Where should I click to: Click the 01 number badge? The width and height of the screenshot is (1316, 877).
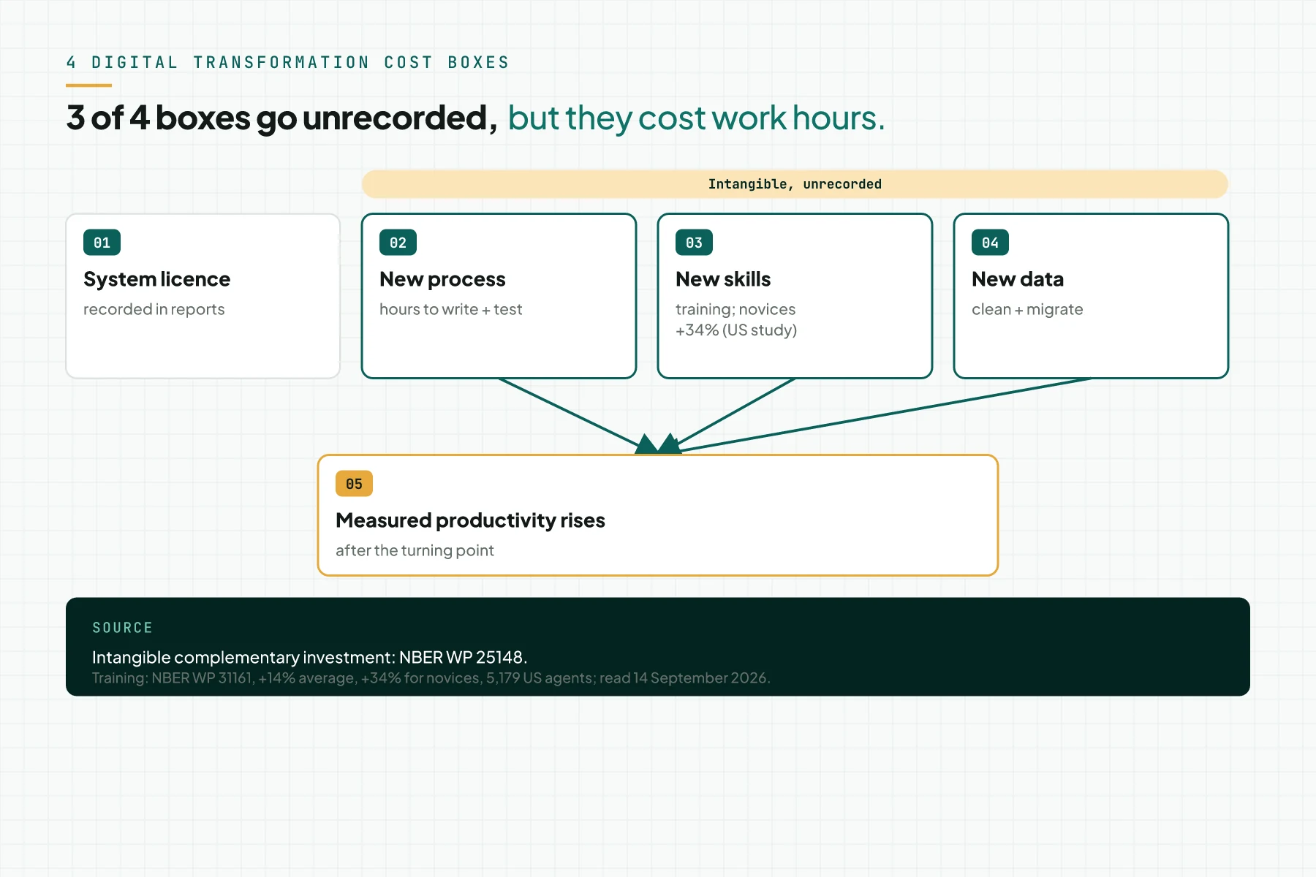point(102,243)
